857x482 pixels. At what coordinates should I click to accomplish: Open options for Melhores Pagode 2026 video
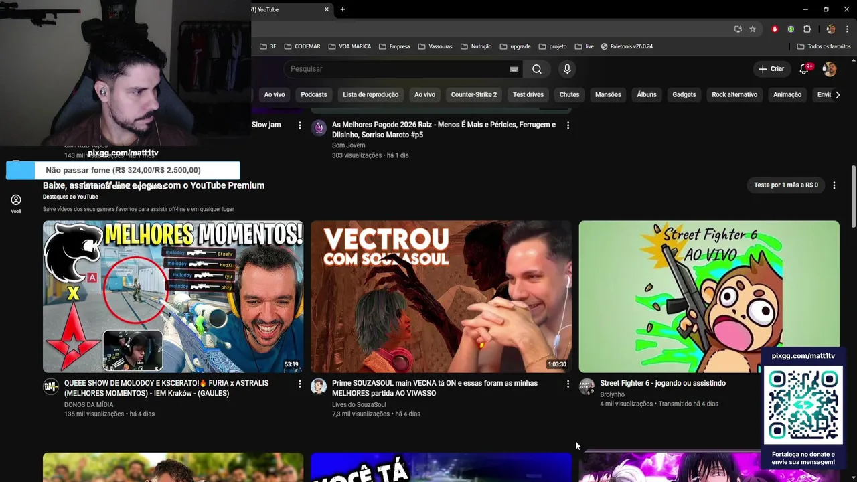(568, 125)
